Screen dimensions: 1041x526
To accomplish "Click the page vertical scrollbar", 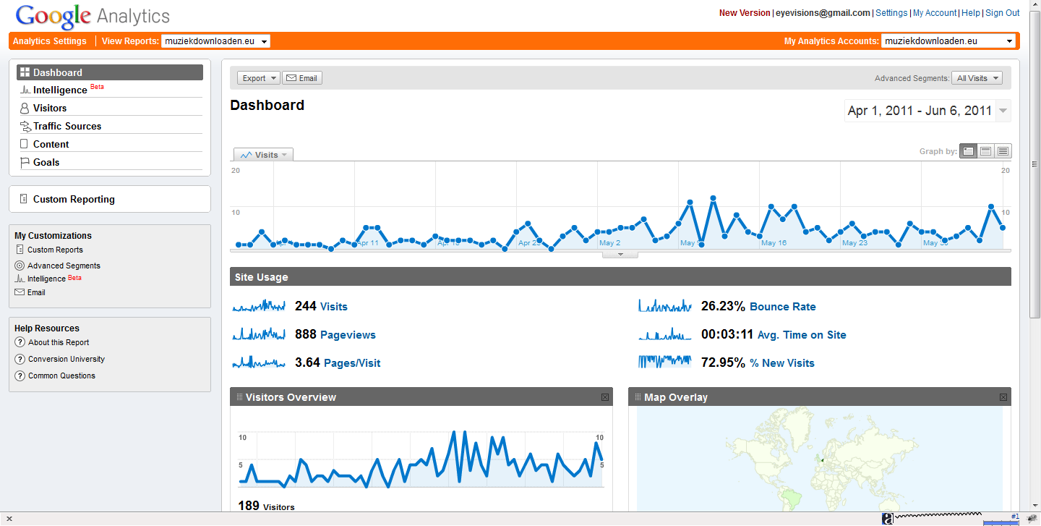I will (1035, 165).
